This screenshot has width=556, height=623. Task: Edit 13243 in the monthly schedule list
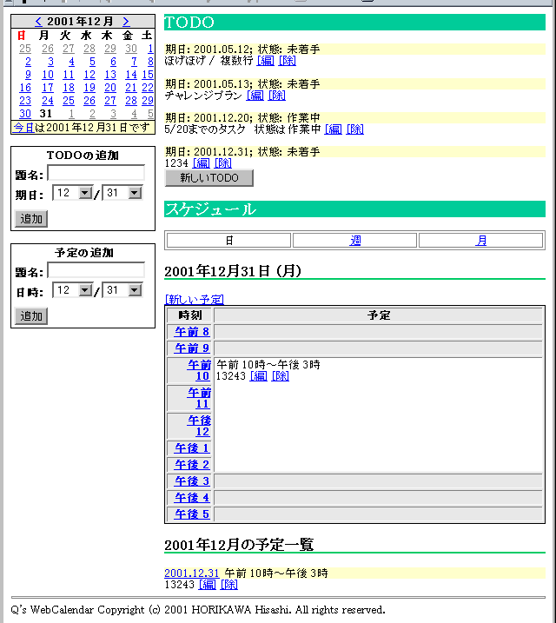click(x=208, y=585)
